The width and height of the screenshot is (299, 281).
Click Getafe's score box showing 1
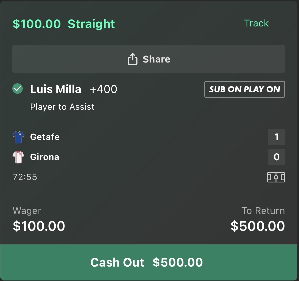(276, 137)
